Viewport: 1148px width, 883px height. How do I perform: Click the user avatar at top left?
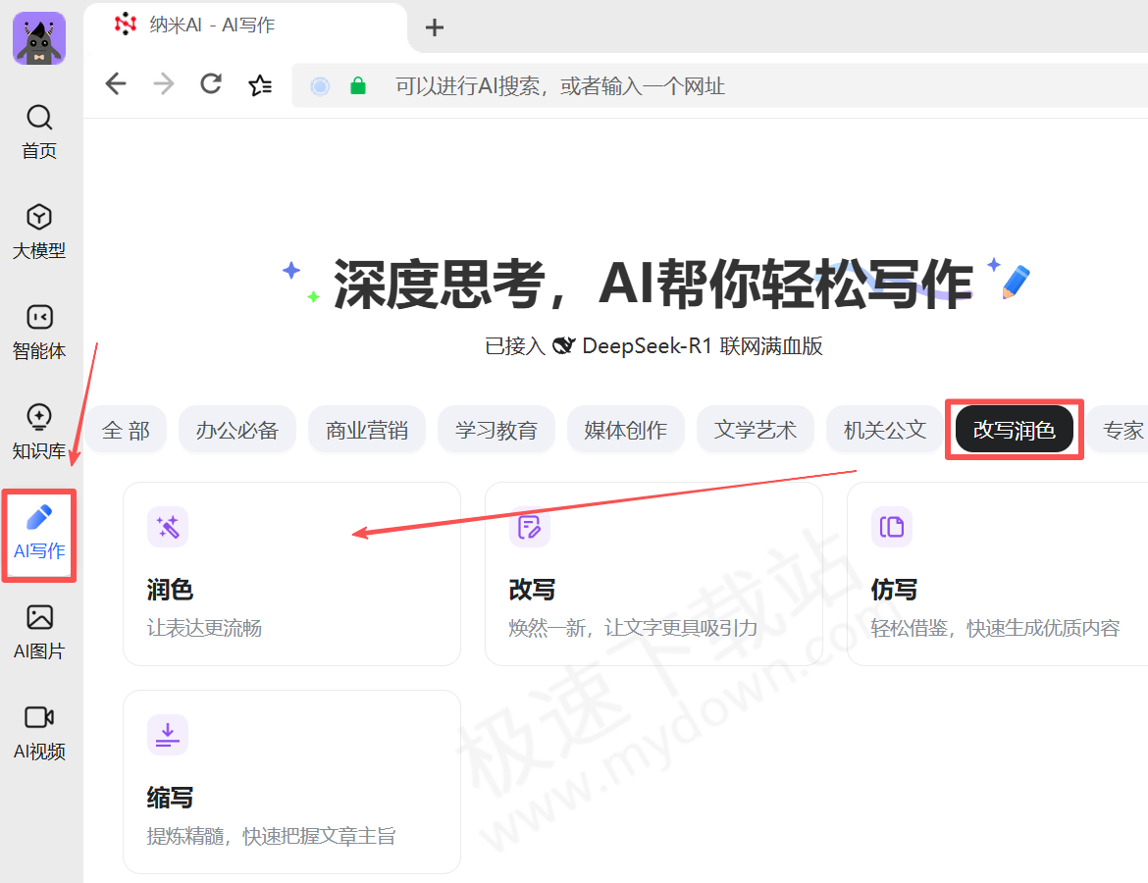click(39, 38)
